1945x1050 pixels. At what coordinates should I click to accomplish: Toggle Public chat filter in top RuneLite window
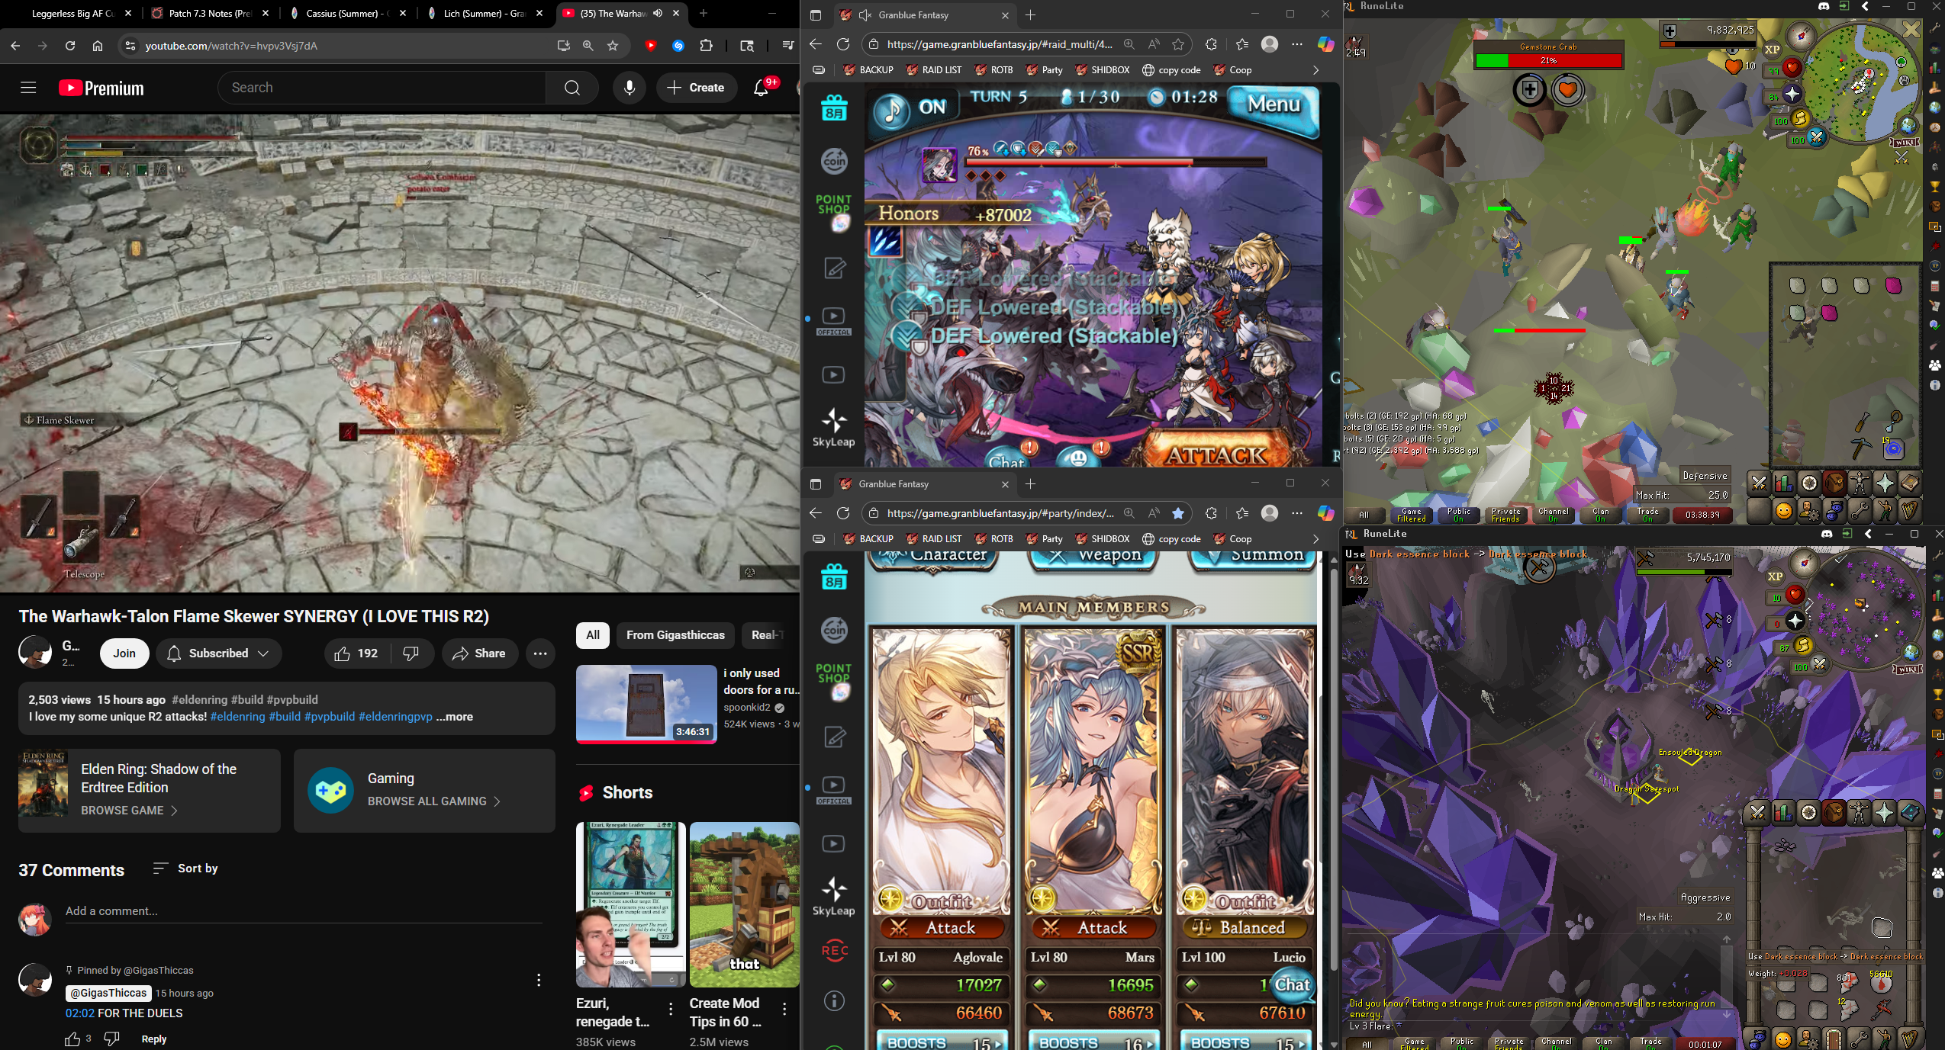click(x=1458, y=515)
